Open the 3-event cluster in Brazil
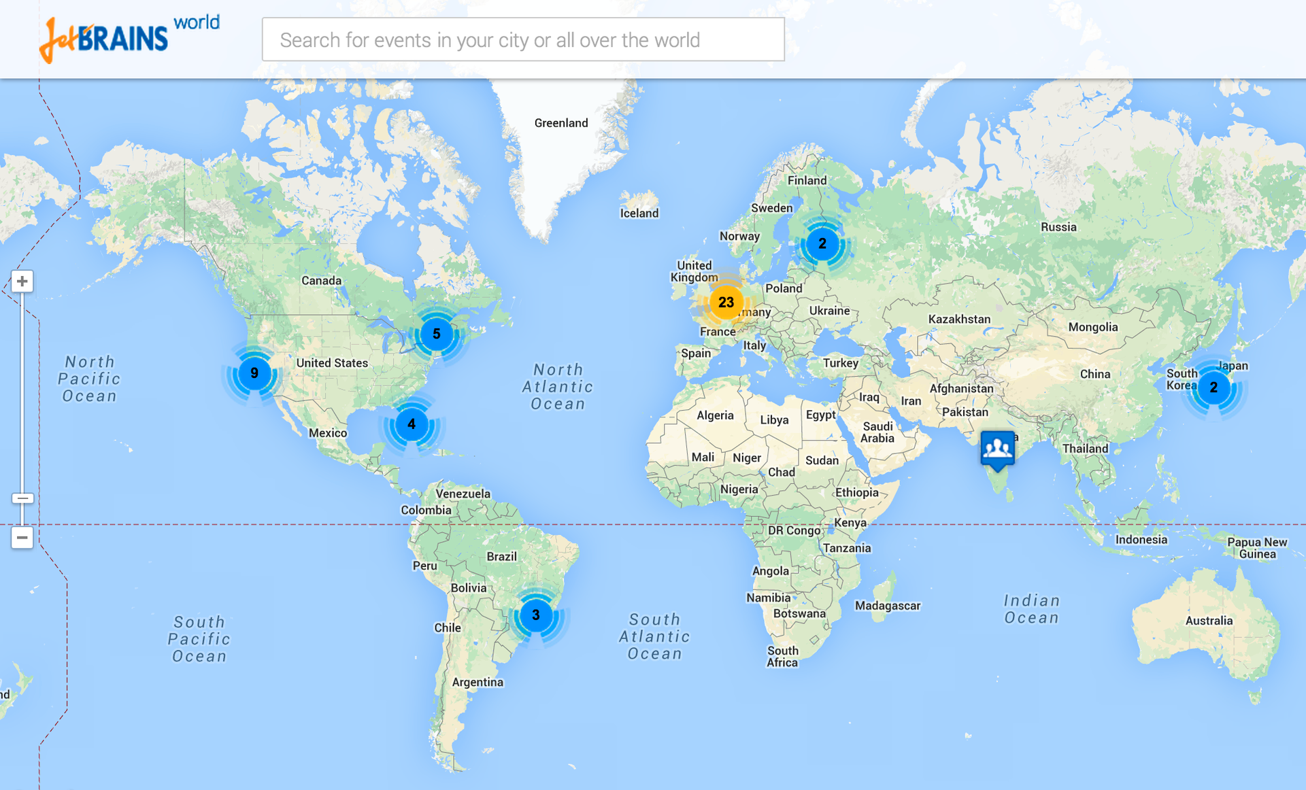1306x790 pixels. tap(535, 615)
